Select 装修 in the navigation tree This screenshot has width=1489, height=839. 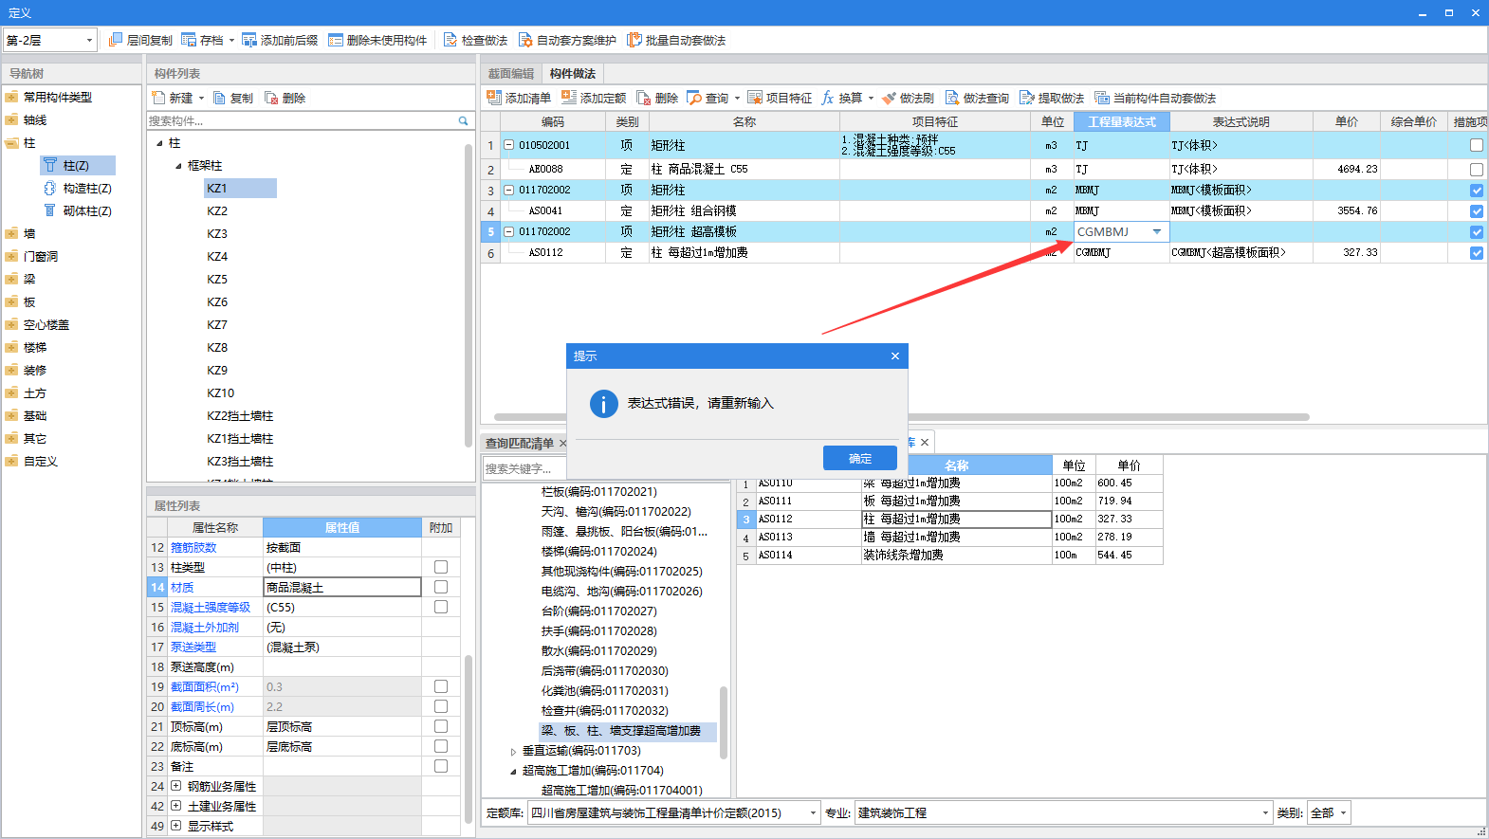(35, 371)
